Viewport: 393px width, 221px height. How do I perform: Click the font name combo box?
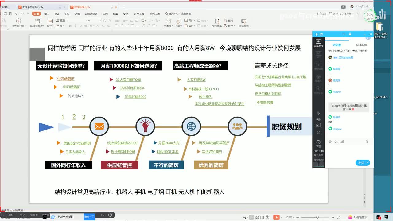pos(77,21)
